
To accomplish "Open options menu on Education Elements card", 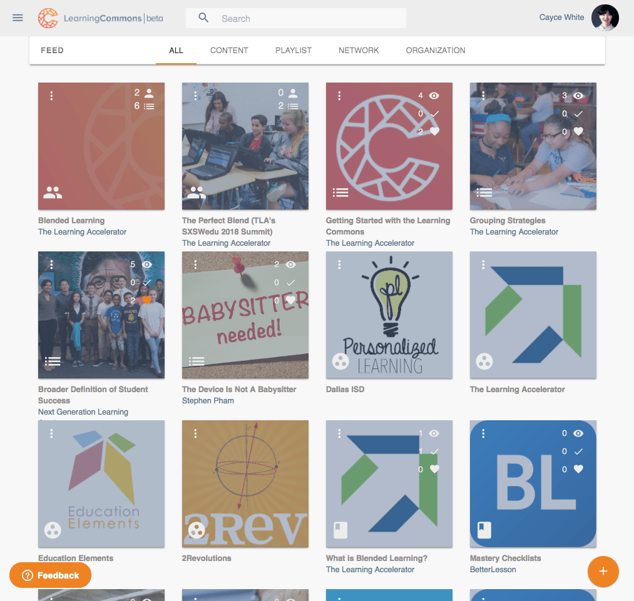I will pos(51,433).
